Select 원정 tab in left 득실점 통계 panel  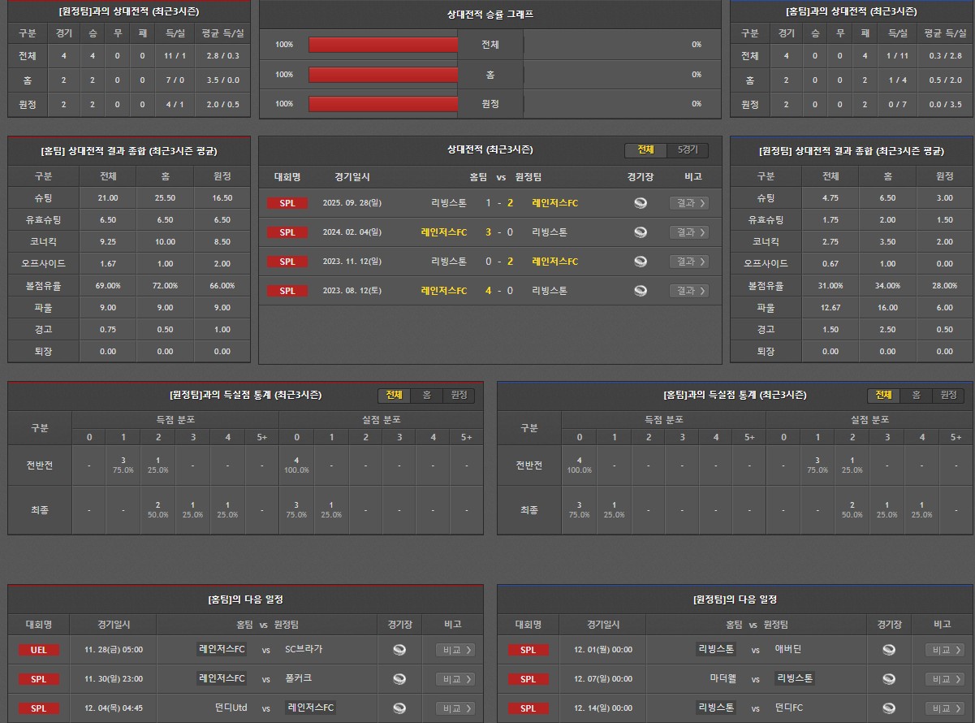(459, 396)
